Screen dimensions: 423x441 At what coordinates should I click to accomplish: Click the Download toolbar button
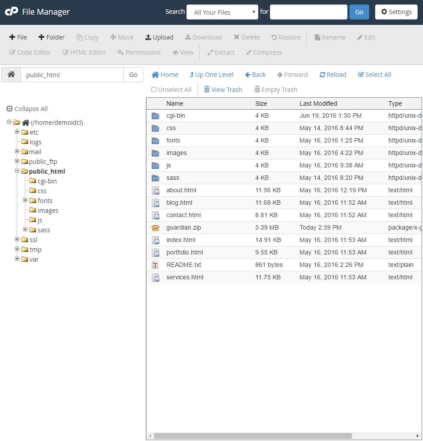point(203,37)
